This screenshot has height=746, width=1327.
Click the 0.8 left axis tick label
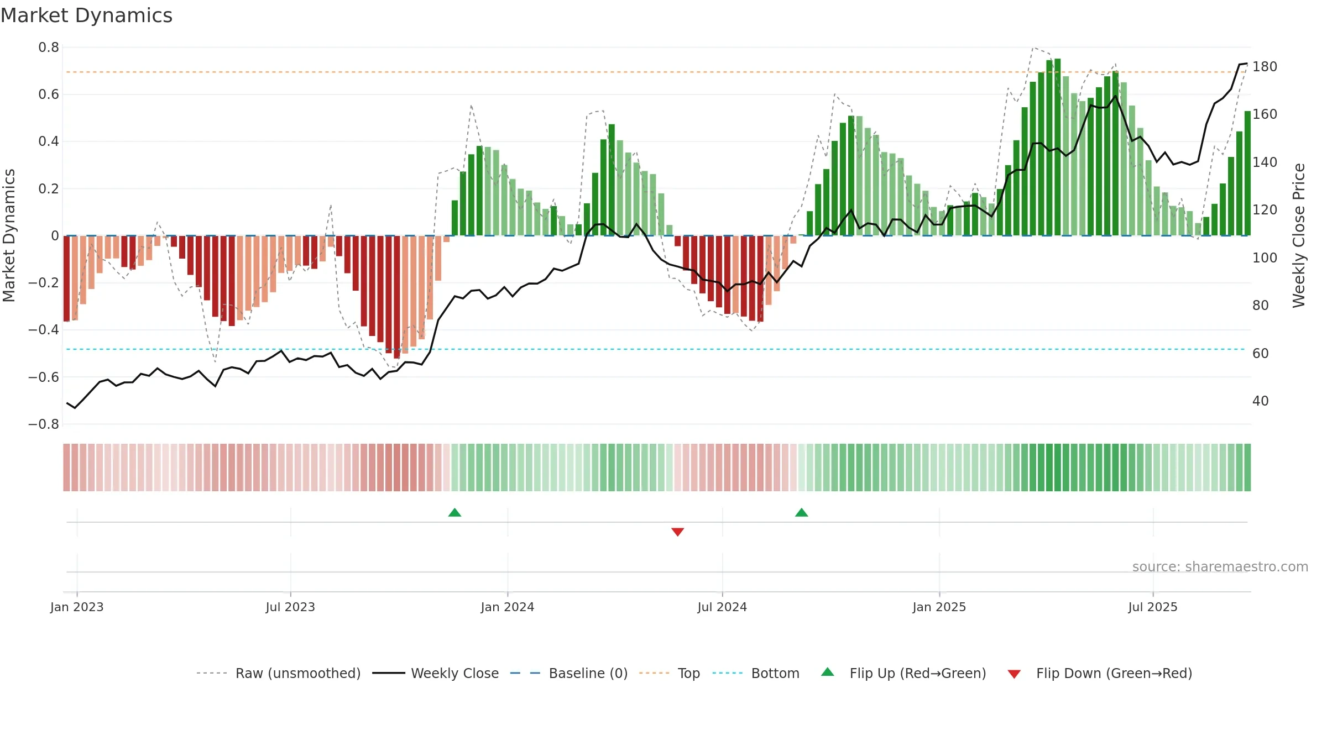49,48
